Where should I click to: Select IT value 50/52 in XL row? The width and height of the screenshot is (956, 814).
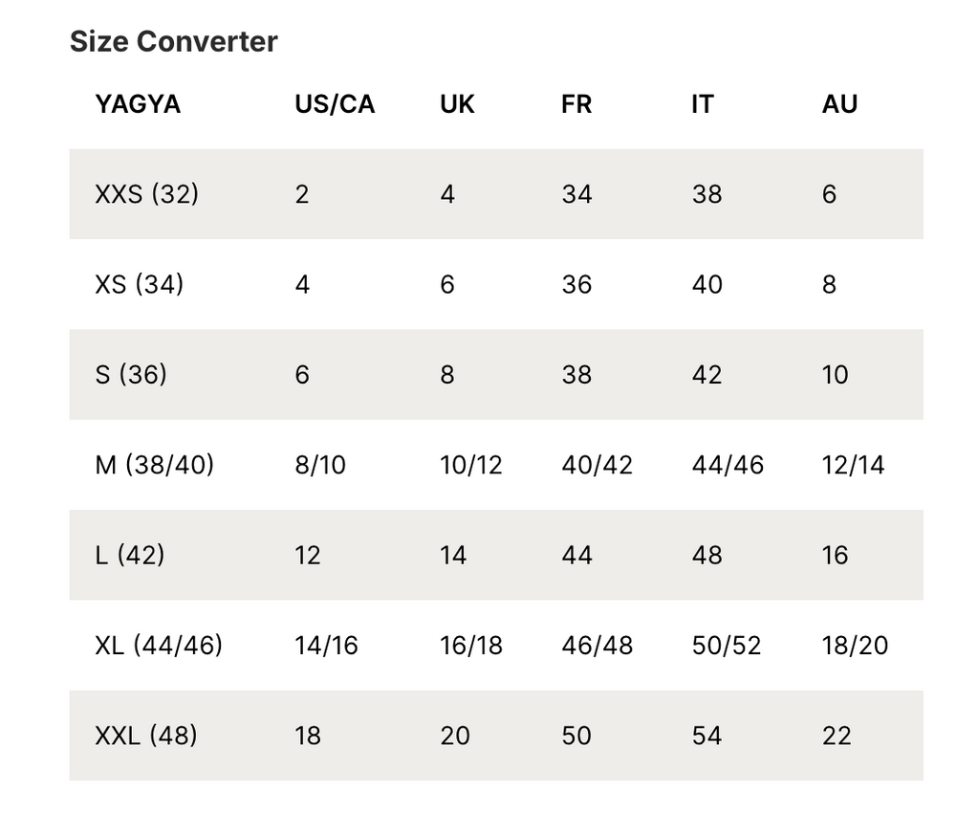click(x=727, y=646)
